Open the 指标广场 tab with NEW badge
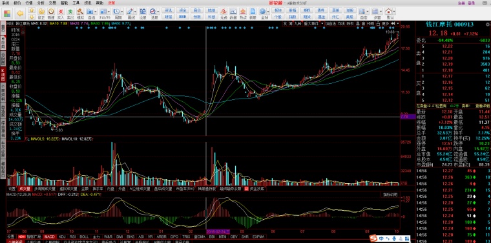This screenshot has width=491, height=243. [x=30, y=237]
